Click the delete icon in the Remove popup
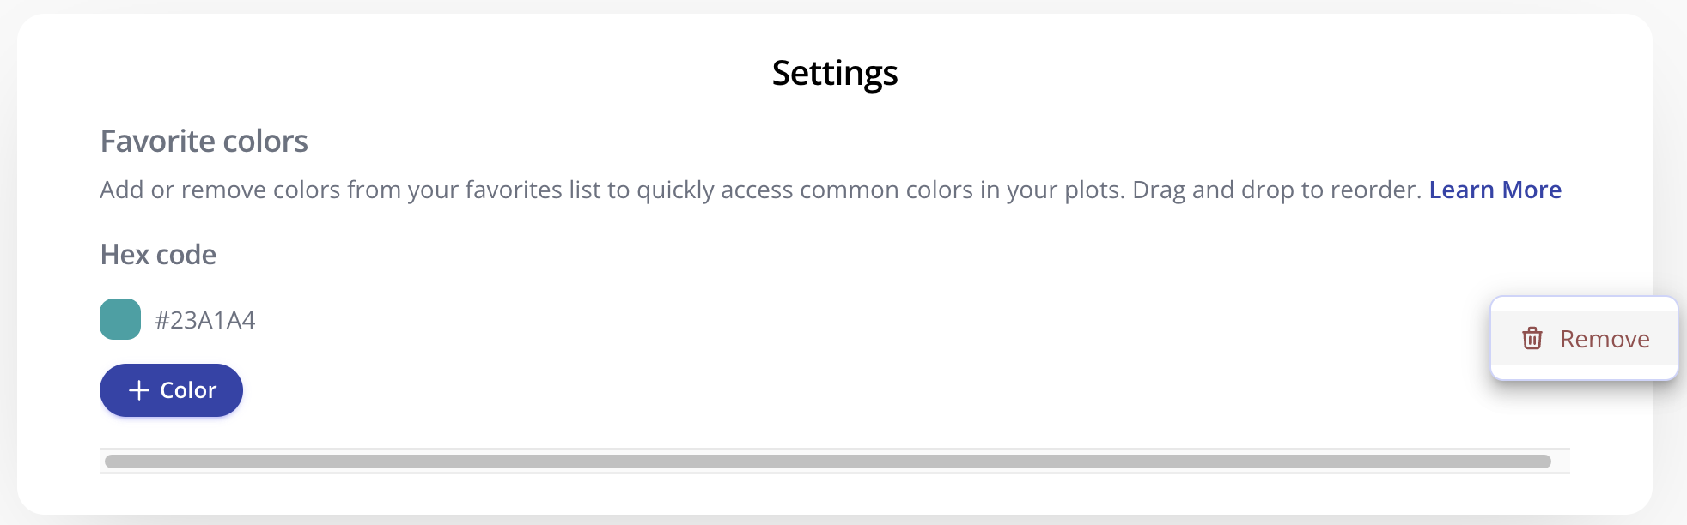The image size is (1687, 525). [1534, 339]
